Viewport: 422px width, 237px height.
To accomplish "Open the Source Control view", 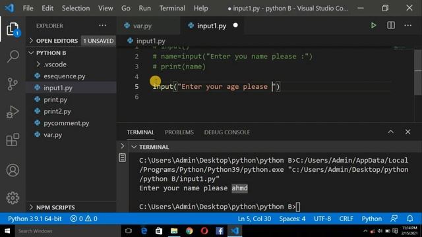I will point(13,84).
